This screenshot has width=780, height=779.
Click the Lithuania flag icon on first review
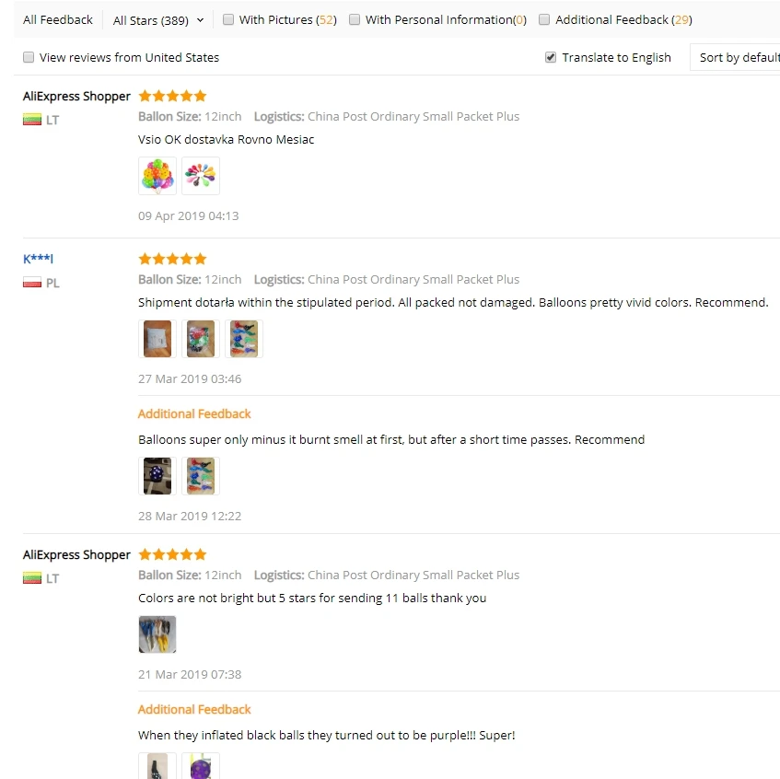(32, 120)
